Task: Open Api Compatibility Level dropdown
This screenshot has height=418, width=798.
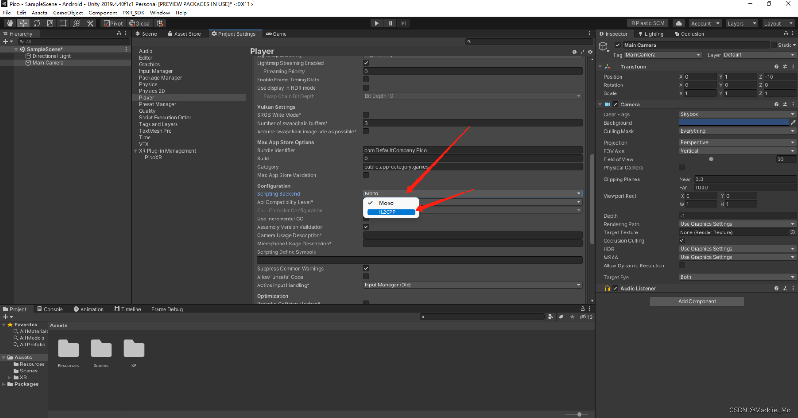Action: pyautogui.click(x=473, y=202)
